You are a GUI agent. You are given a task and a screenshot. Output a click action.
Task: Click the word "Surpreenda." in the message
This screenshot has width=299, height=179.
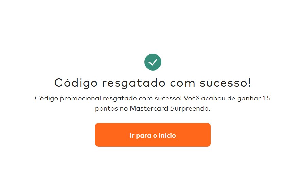tap(190, 108)
